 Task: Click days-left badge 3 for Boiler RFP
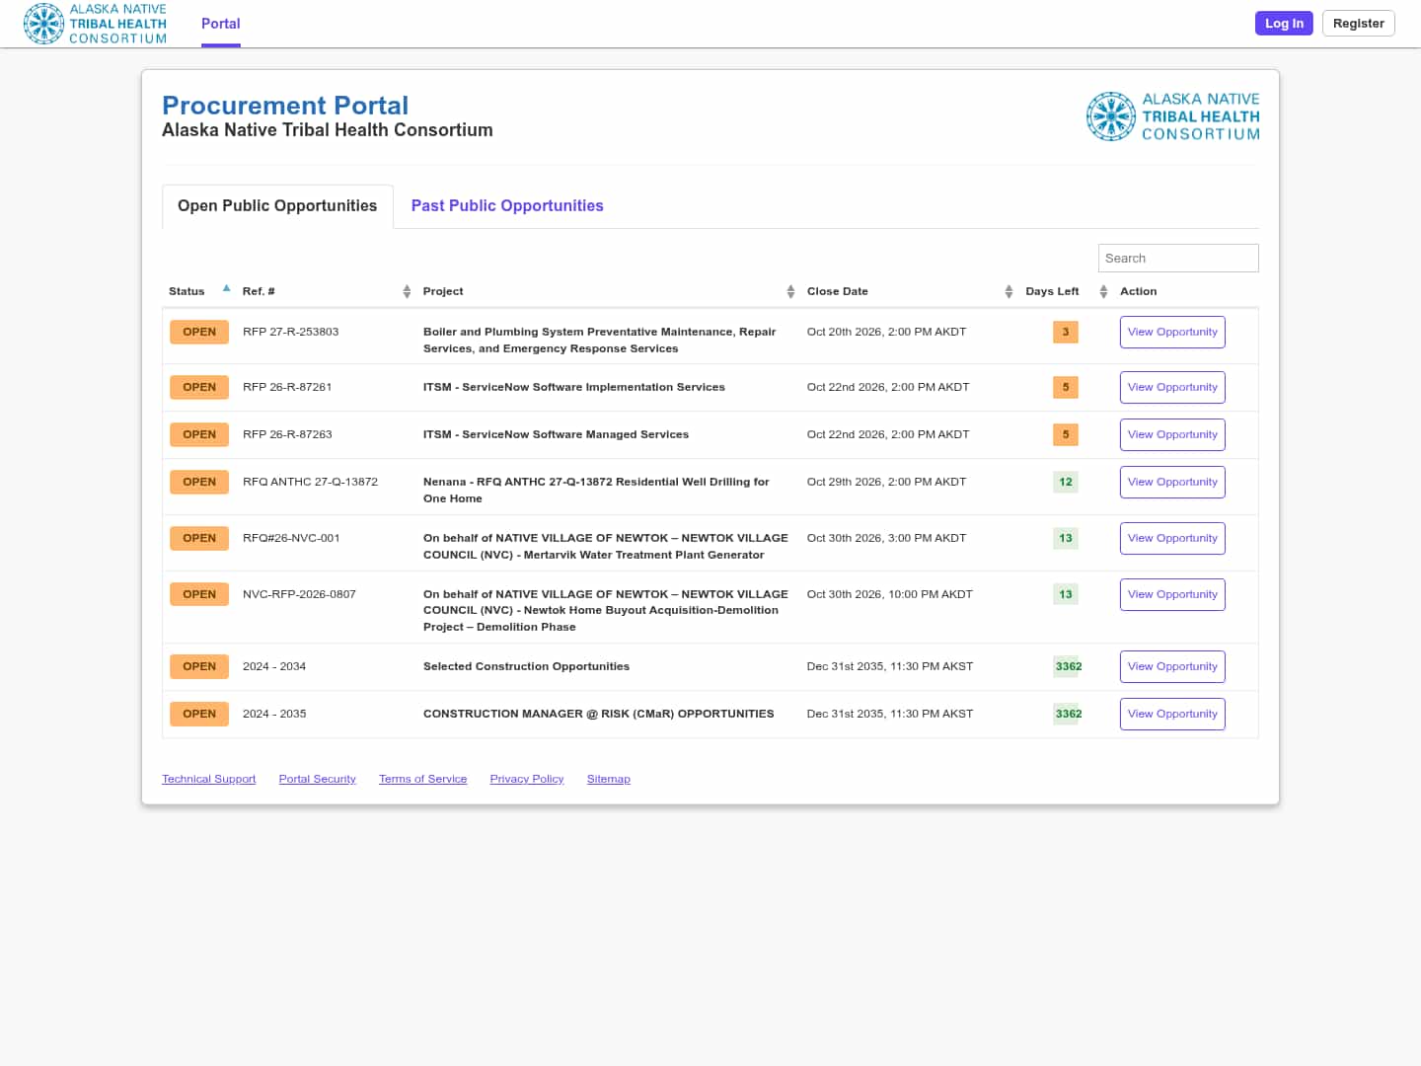coord(1066,332)
